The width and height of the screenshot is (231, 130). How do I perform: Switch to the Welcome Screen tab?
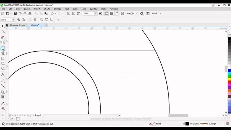17,25
